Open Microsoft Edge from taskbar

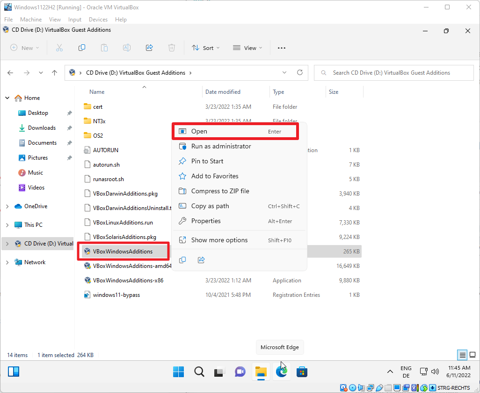[281, 372]
